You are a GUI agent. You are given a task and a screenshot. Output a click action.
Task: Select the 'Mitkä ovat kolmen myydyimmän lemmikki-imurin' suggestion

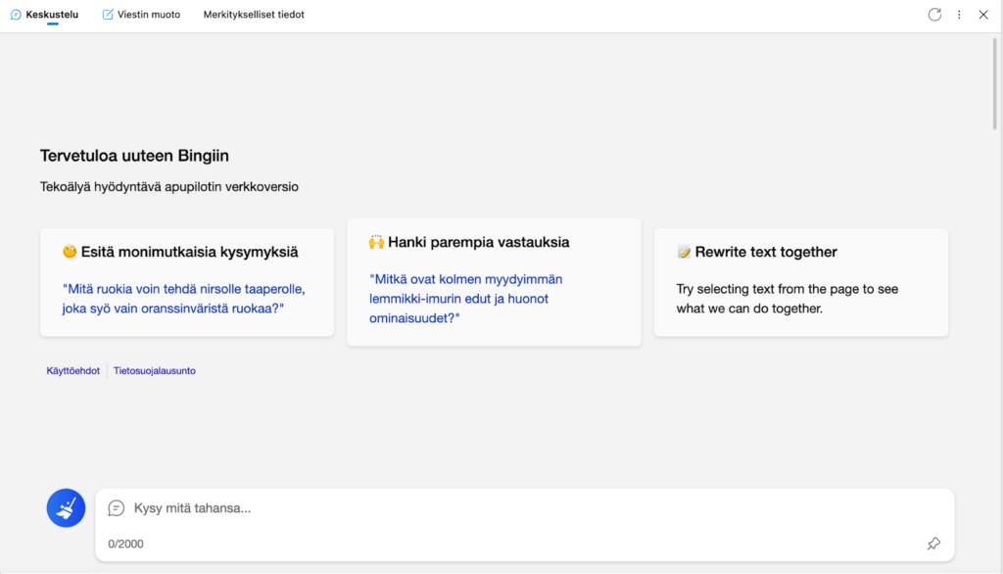465,299
